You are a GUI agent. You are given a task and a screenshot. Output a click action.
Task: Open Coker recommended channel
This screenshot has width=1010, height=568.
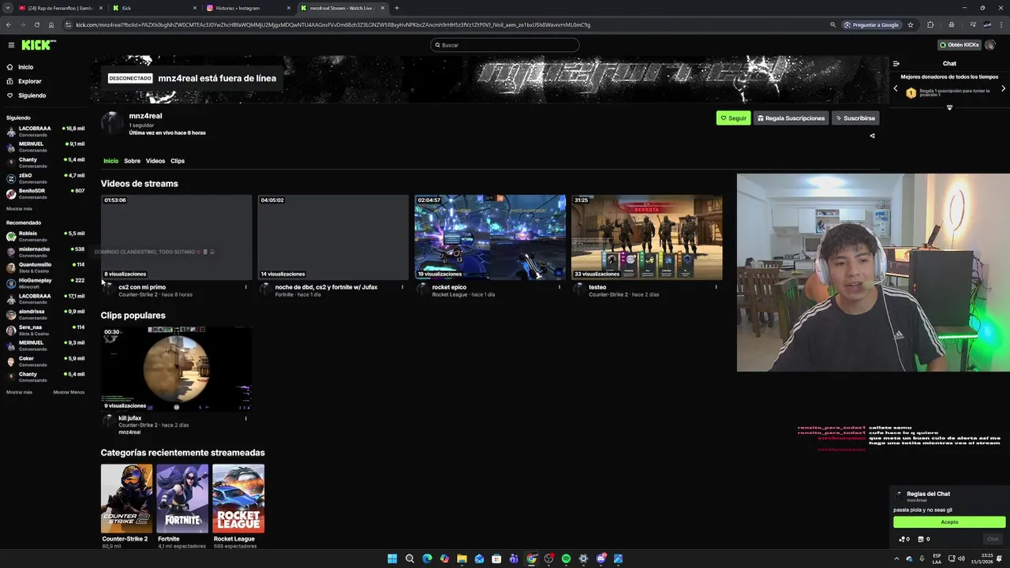pyautogui.click(x=45, y=361)
